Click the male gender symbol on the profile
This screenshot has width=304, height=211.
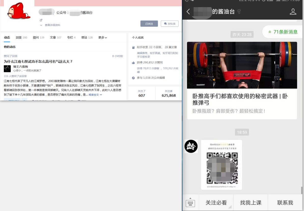41,20
